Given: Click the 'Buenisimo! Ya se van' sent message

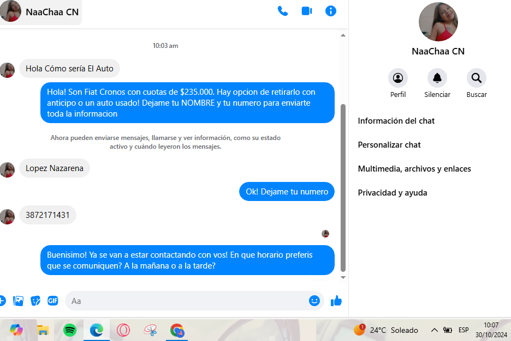Looking at the screenshot, I should [x=187, y=260].
